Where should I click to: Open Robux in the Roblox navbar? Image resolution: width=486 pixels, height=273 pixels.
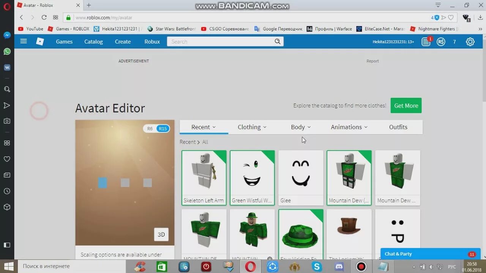coord(152,42)
